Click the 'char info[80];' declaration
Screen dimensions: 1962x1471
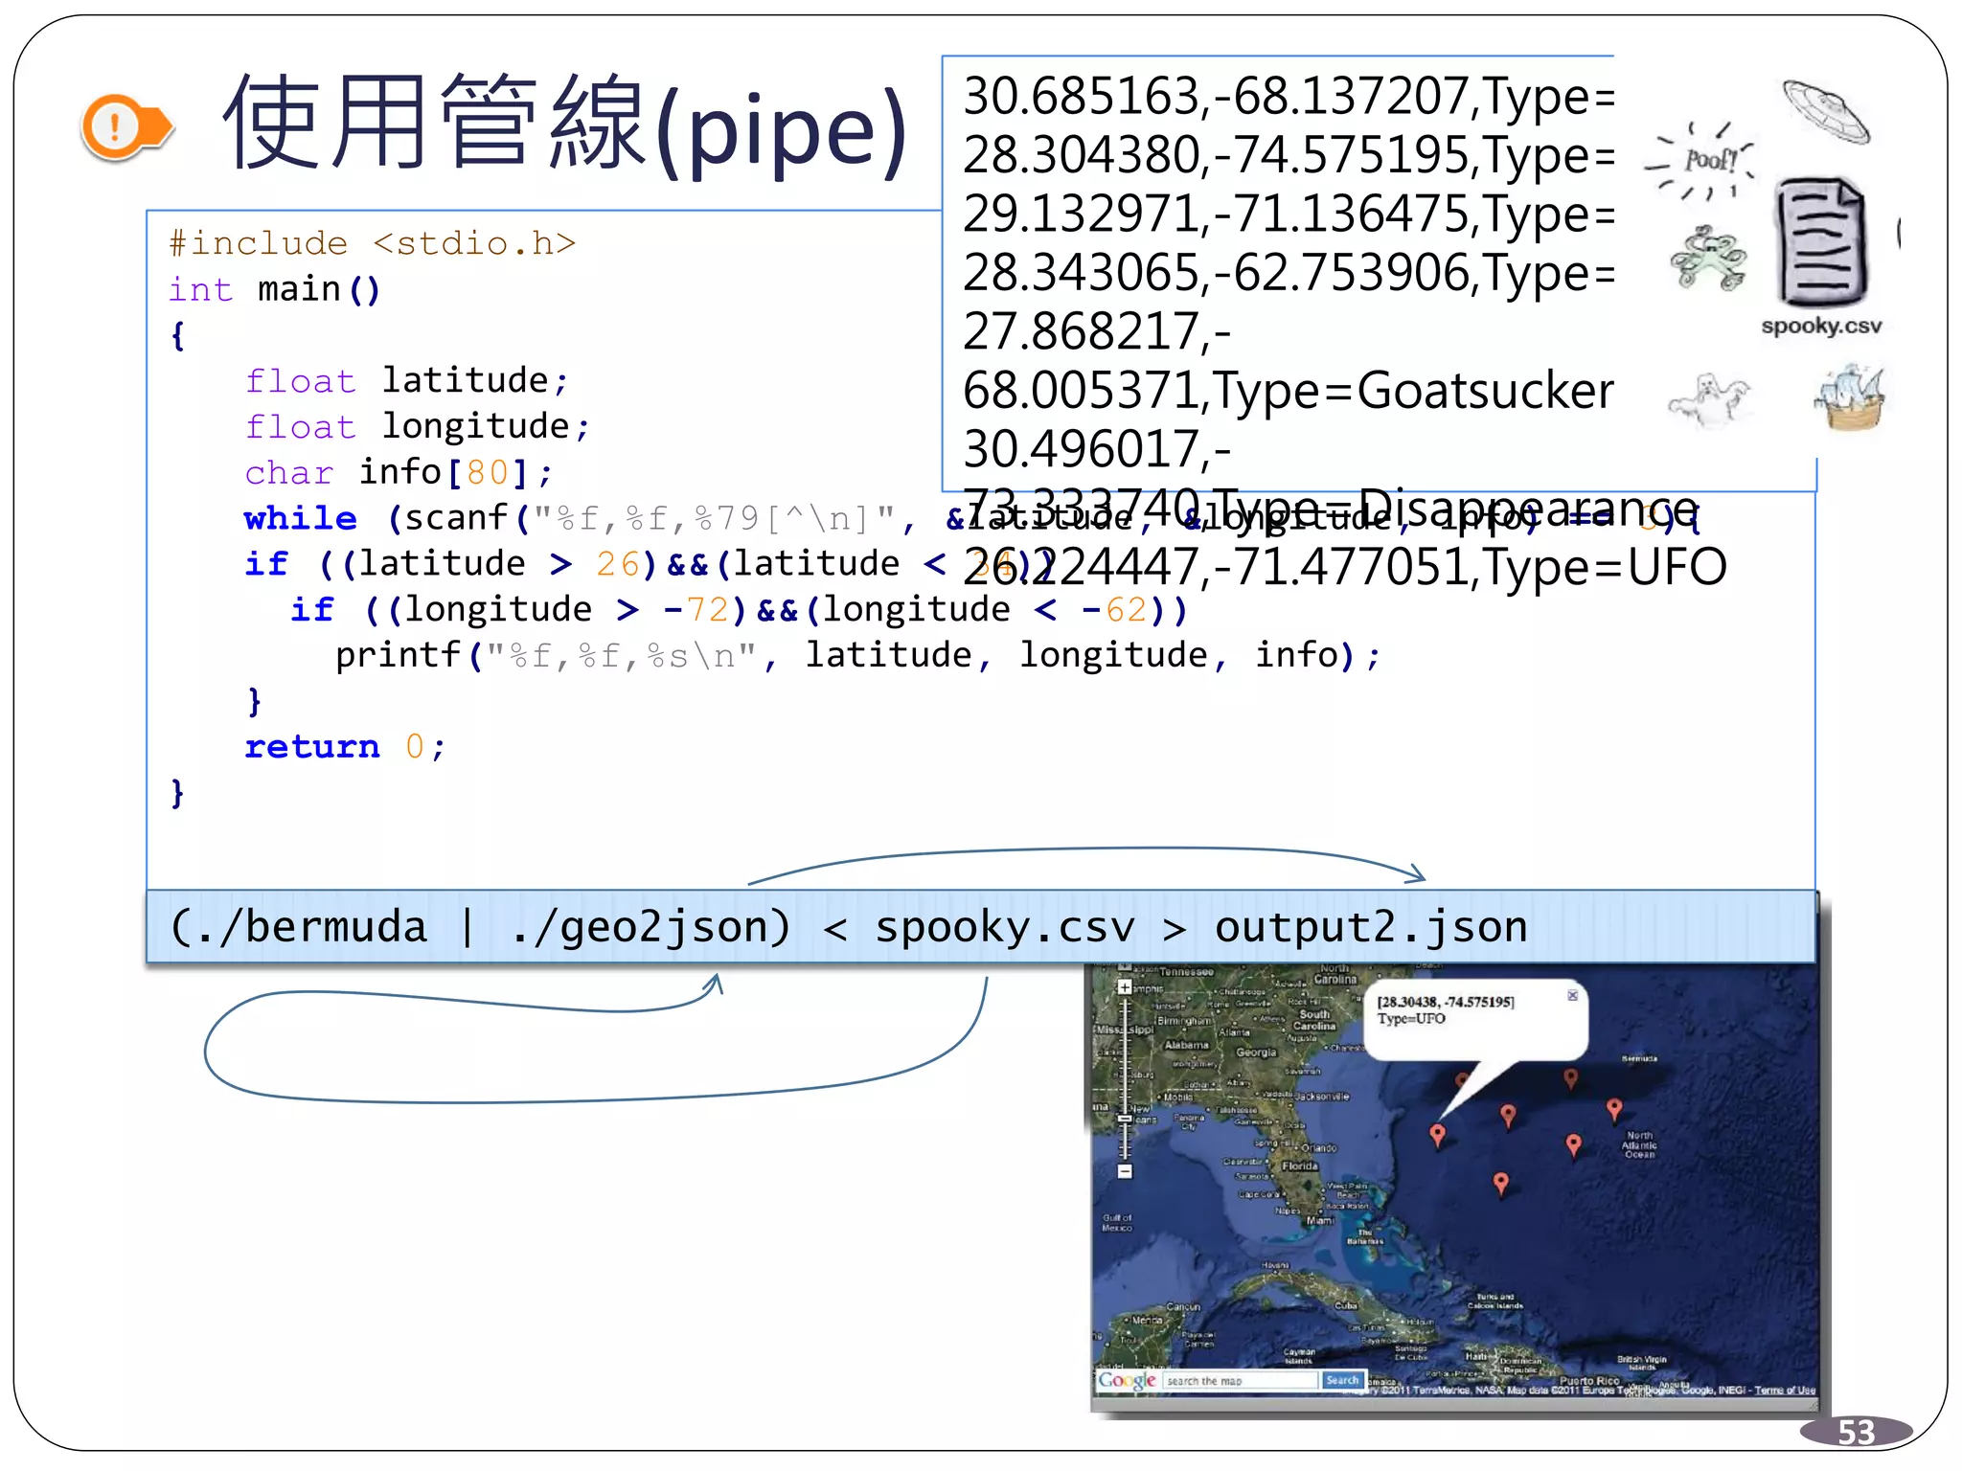tap(399, 472)
